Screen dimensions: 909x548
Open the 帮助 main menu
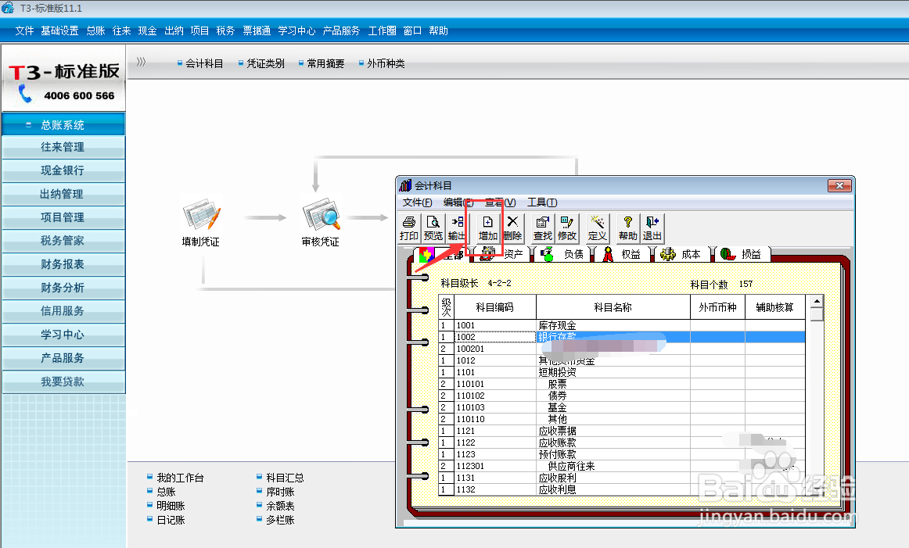point(438,30)
